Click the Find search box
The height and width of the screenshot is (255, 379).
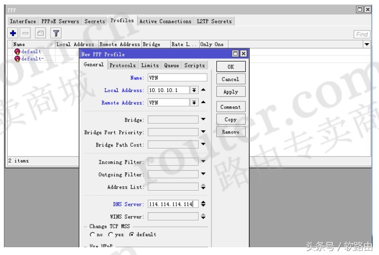[362, 34]
